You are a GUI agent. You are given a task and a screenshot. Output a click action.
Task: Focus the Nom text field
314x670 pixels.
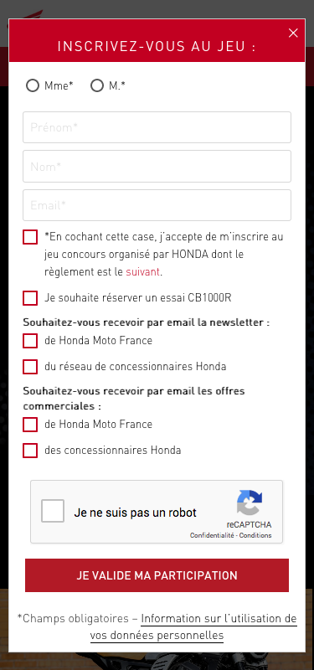[x=157, y=166]
